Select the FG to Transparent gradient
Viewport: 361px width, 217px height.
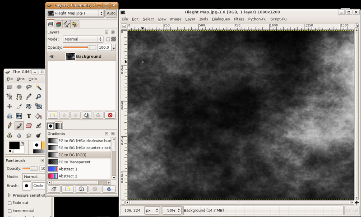[x=79, y=162]
